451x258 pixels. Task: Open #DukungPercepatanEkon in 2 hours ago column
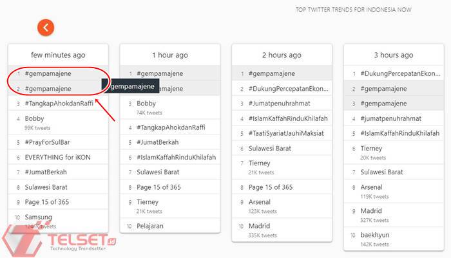tap(285, 88)
